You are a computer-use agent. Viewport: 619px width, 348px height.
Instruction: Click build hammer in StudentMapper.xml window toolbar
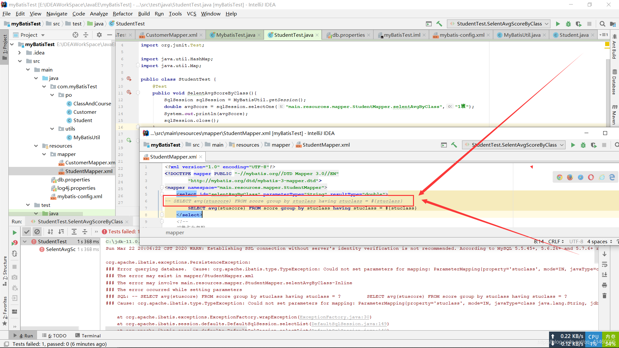(454, 145)
